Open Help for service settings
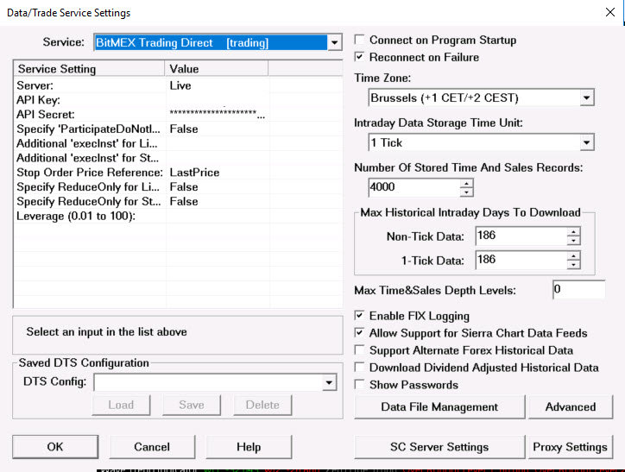This screenshot has width=625, height=472. click(249, 447)
